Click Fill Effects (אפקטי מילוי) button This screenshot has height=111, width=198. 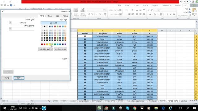tap(61, 49)
